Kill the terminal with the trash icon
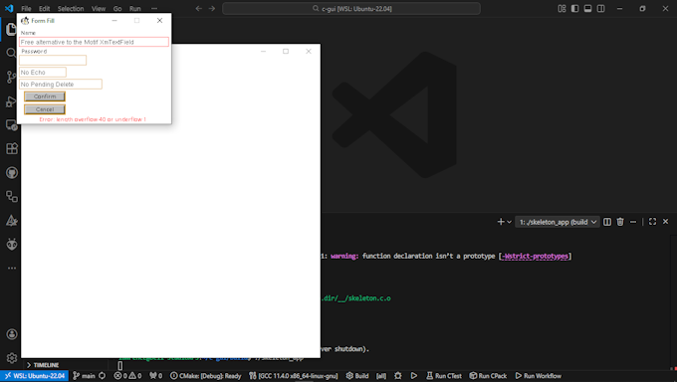Image resolution: width=677 pixels, height=382 pixels. tap(620, 222)
